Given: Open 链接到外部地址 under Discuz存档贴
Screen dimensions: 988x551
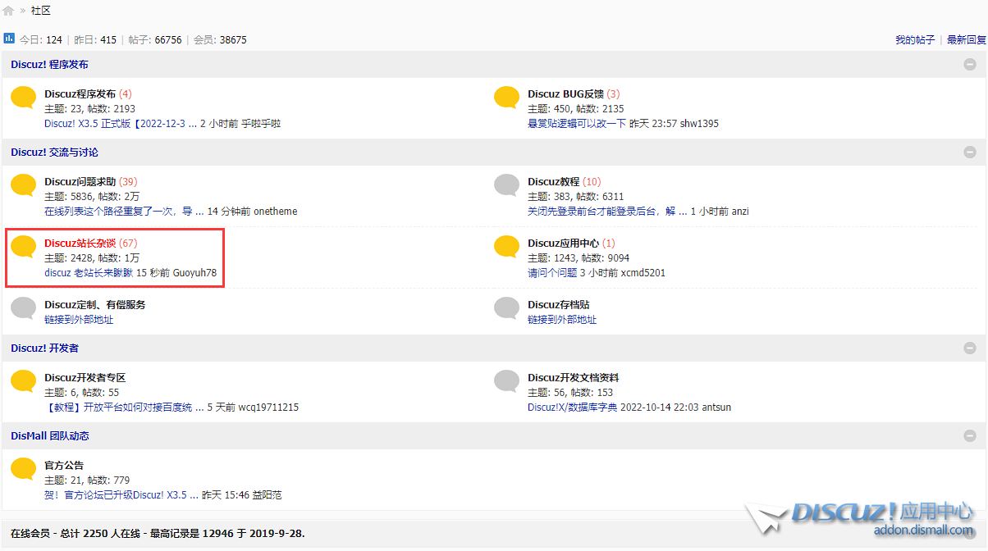Looking at the screenshot, I should coord(562,320).
